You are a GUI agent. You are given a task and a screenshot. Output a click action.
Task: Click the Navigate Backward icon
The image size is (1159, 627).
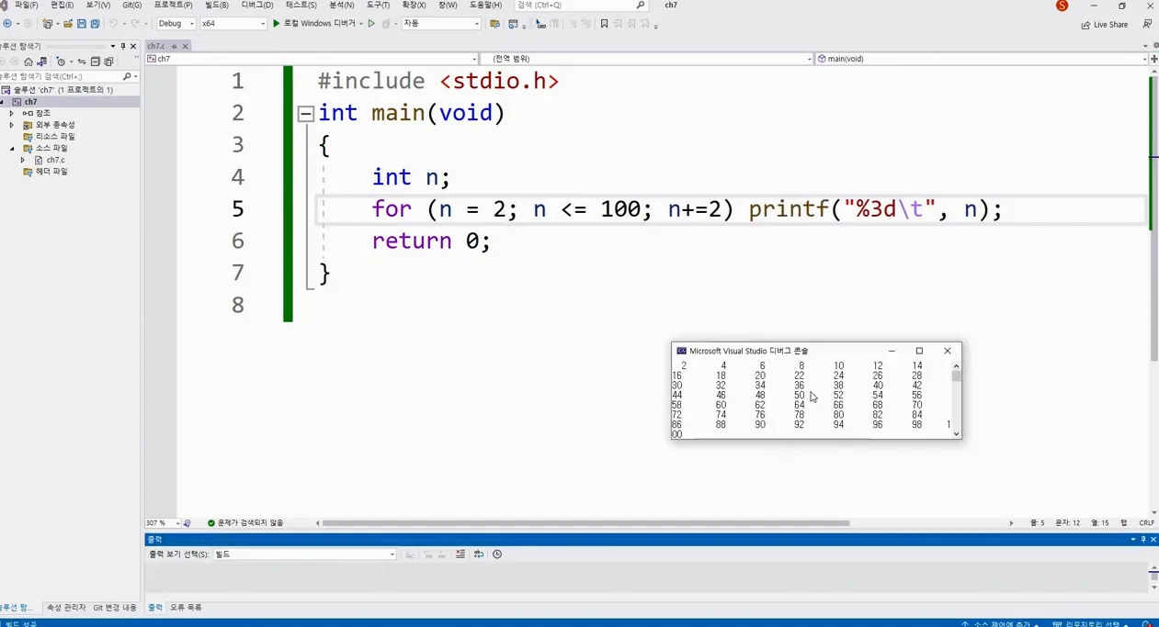tap(7, 24)
